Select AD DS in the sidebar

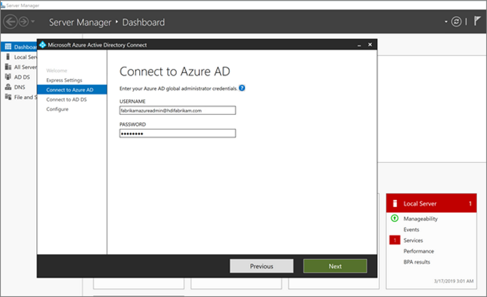(22, 77)
